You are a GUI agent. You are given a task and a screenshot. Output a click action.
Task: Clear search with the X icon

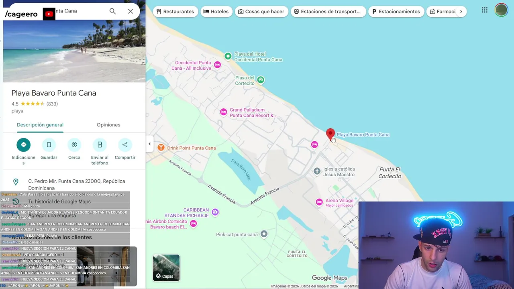[131, 11]
